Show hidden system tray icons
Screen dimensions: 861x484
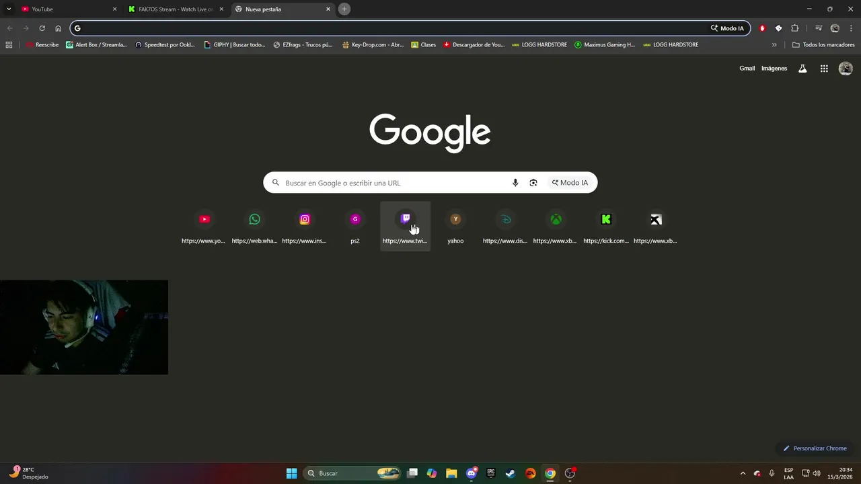(743, 473)
